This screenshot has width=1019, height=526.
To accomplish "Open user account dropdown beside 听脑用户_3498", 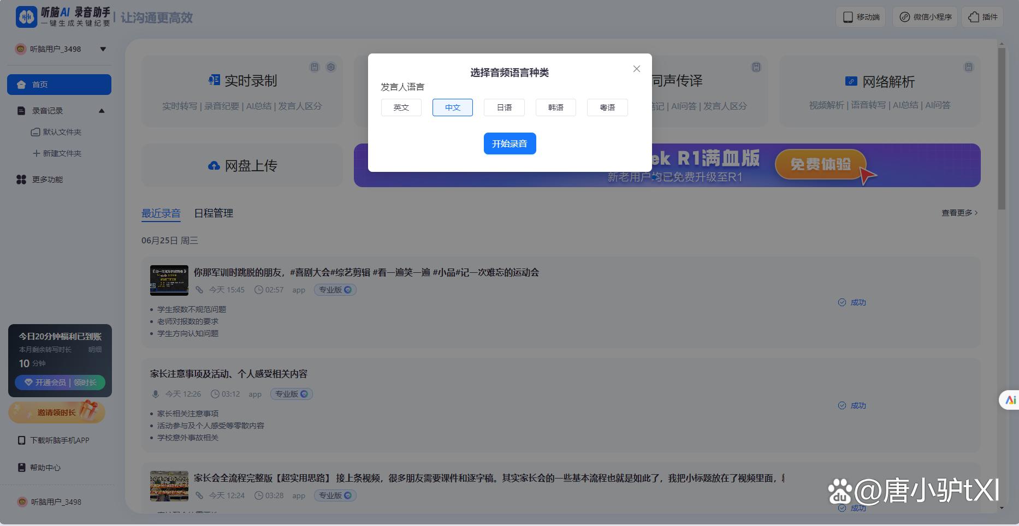I will [103, 49].
